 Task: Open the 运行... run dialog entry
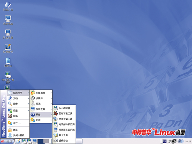coord(18,123)
